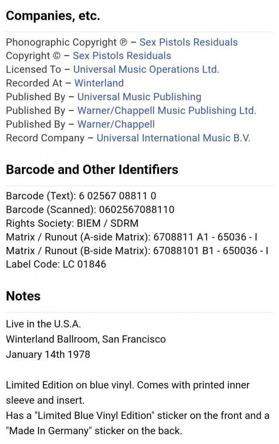
Task: Click the Companies, etc. heading
Action: 53,16
